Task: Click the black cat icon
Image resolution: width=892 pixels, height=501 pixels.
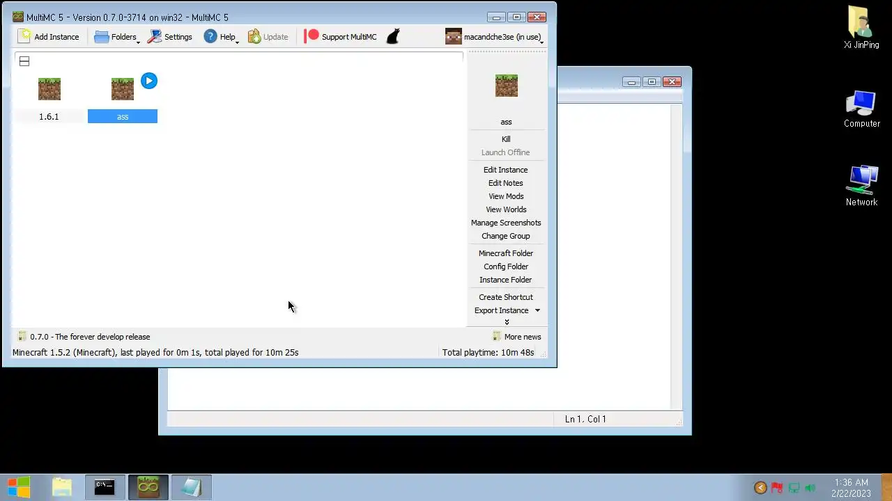Action: [x=393, y=37]
